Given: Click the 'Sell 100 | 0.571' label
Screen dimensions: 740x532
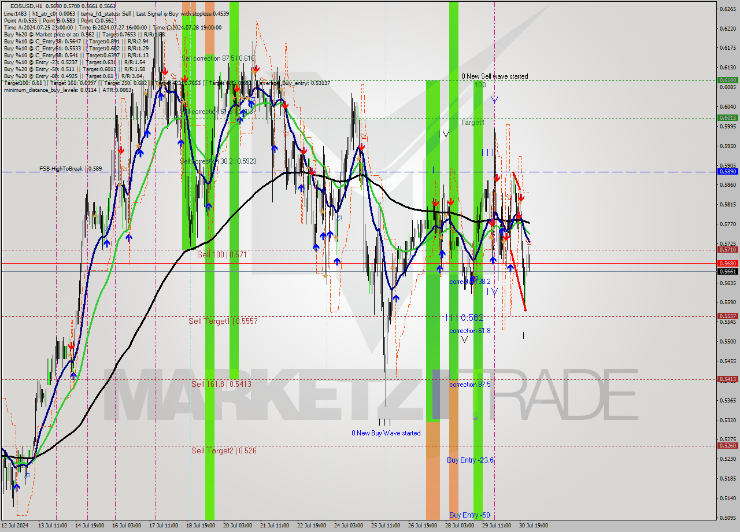Looking at the screenshot, I should [x=222, y=254].
